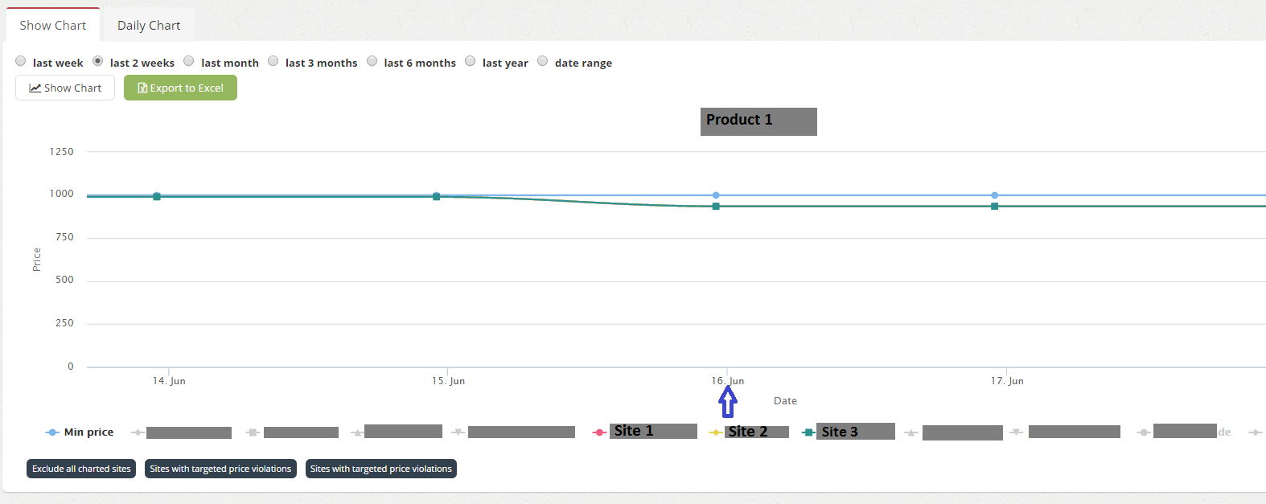This screenshot has width=1266, height=504.
Task: Click Exclude all charted sites button
Action: coord(81,469)
